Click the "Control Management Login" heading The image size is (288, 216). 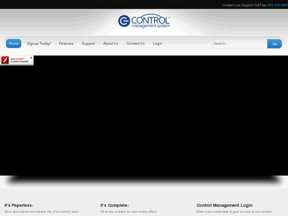coord(225,205)
